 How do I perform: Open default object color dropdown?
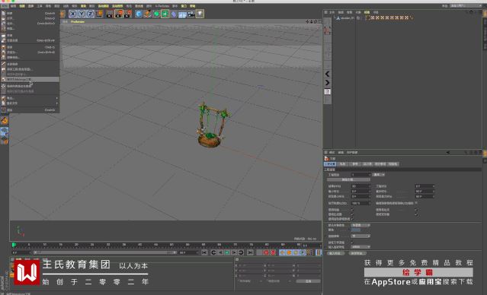[361, 225]
